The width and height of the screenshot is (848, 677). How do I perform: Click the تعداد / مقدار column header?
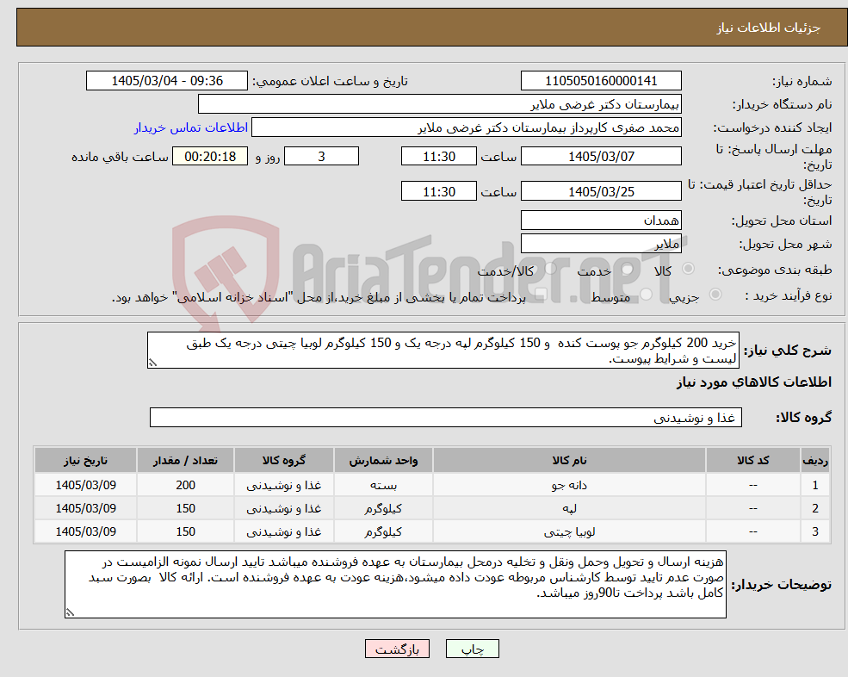185,460
